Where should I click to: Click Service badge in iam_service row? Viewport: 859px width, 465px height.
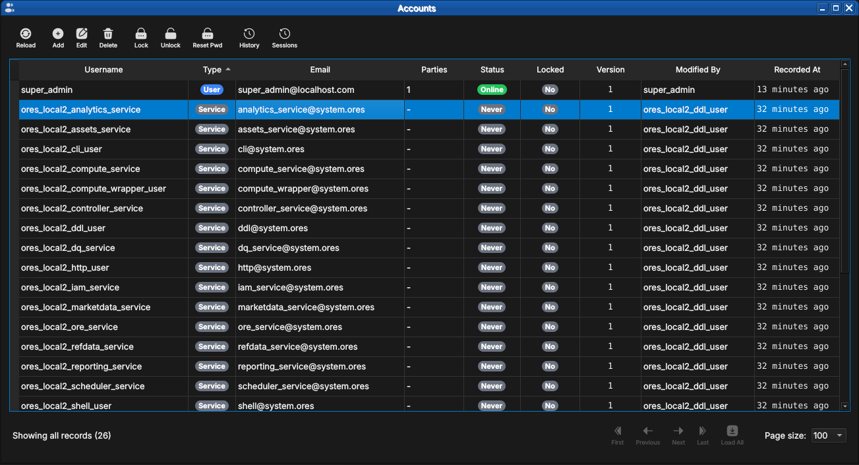tap(212, 287)
